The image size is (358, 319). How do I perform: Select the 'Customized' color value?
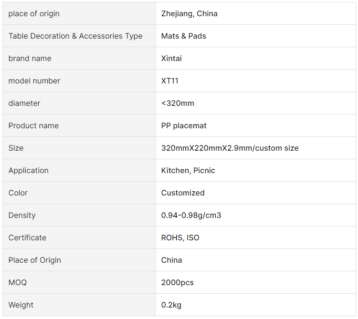(183, 193)
